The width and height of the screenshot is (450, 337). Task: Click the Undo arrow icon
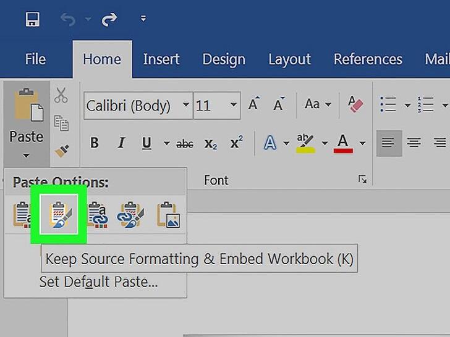point(68,20)
